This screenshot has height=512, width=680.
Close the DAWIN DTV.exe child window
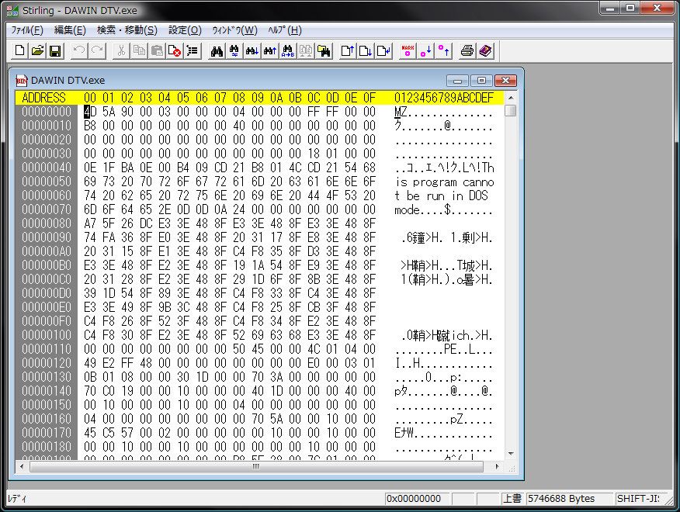pos(505,81)
